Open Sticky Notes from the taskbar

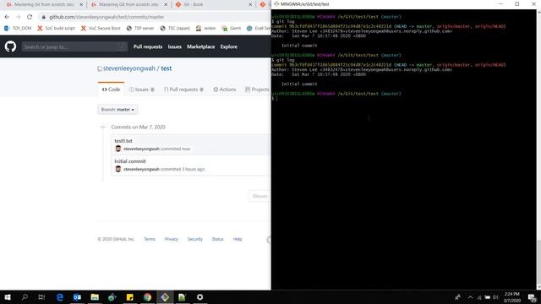tap(129, 297)
